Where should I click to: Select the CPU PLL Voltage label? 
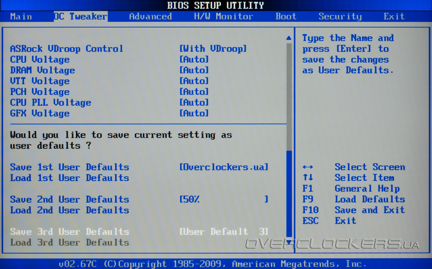[x=51, y=103]
